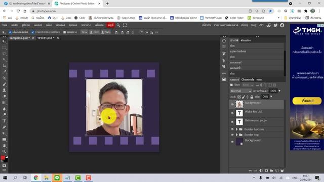This screenshot has height=182, width=324.
Task: Select the Clone Stamp tool
Action: [4, 90]
